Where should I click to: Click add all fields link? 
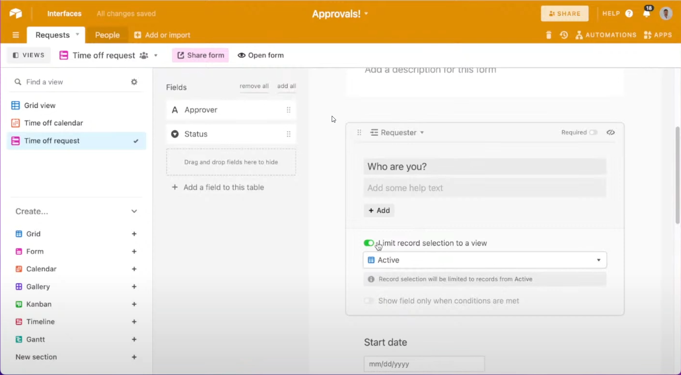point(287,86)
